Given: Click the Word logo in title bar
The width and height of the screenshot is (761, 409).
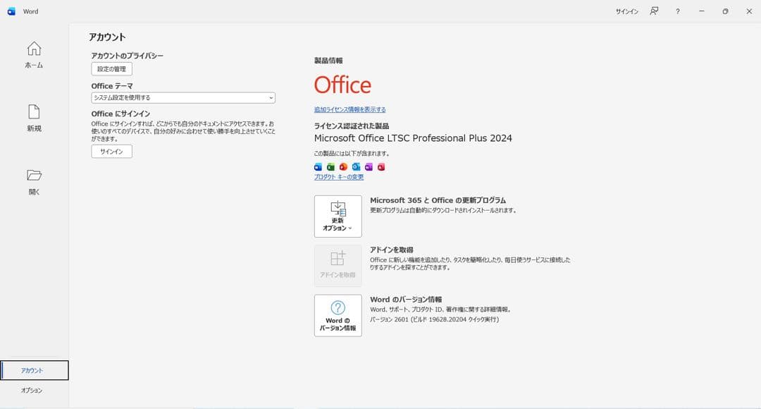Looking at the screenshot, I should pyautogui.click(x=11, y=12).
